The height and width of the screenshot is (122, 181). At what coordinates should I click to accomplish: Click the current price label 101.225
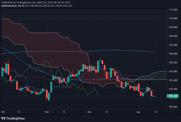(x=173, y=96)
